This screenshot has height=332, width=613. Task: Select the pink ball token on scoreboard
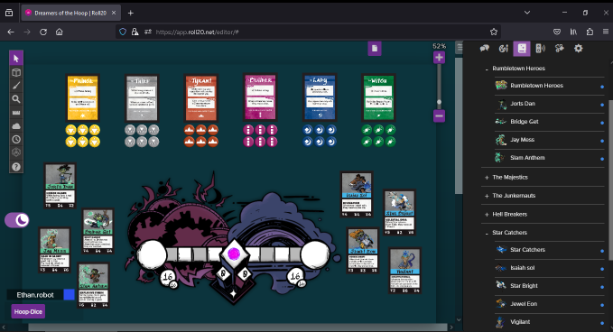pos(234,254)
